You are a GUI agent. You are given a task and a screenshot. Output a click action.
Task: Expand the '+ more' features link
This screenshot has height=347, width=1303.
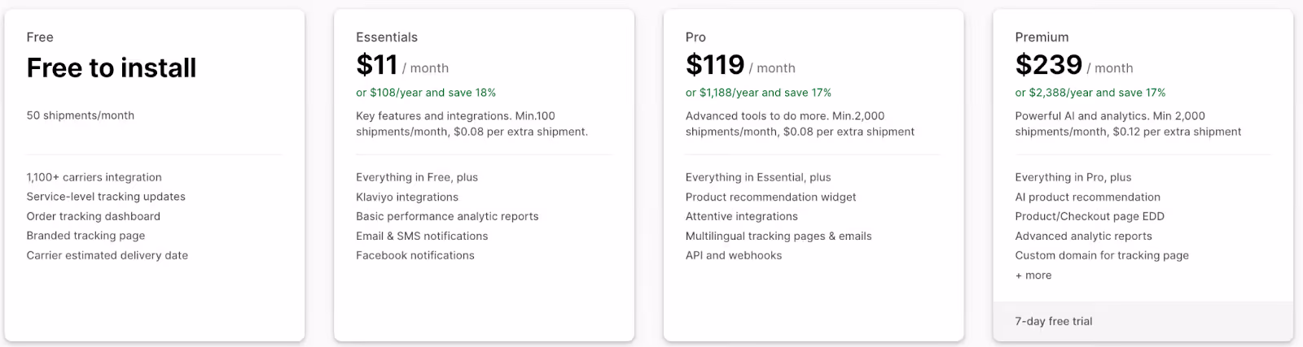click(x=1033, y=275)
